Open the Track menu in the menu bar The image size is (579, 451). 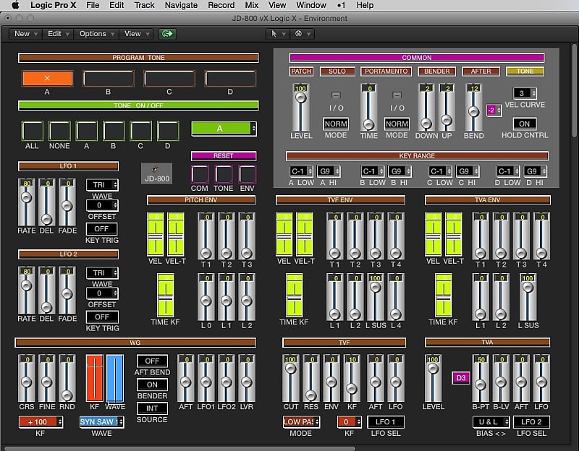(x=143, y=5)
